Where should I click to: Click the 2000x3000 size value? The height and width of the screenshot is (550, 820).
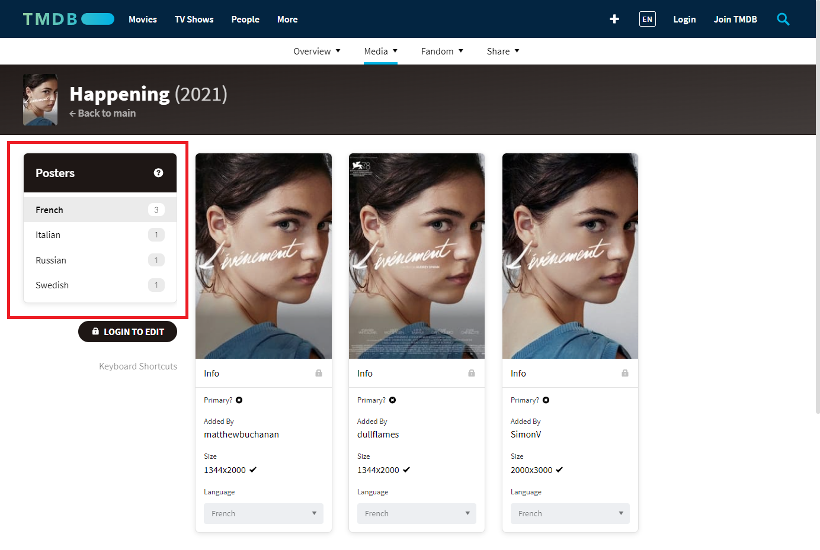pyautogui.click(x=531, y=470)
